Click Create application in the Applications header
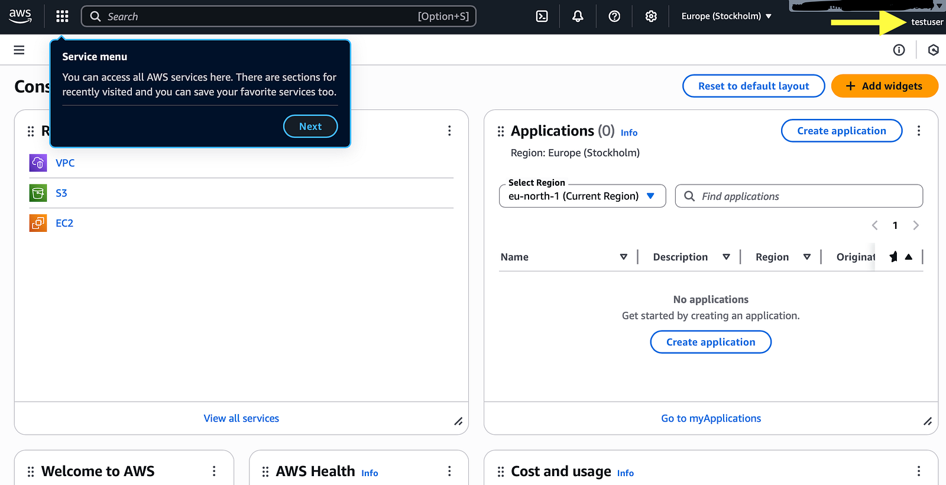Screen dimensions: 946x485 click(x=842, y=131)
